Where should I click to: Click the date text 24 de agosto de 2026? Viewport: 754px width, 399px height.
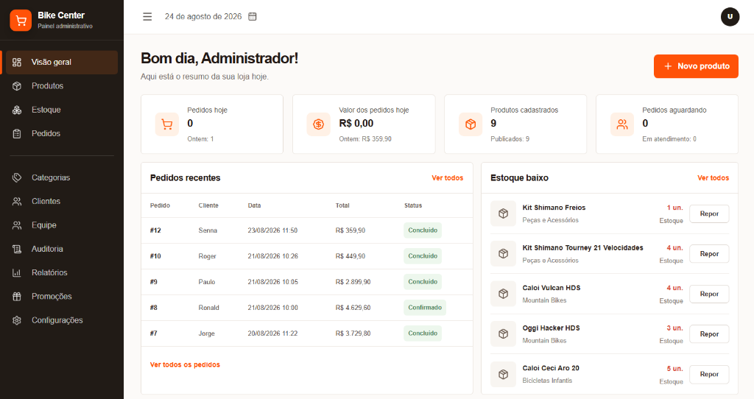[x=203, y=16]
